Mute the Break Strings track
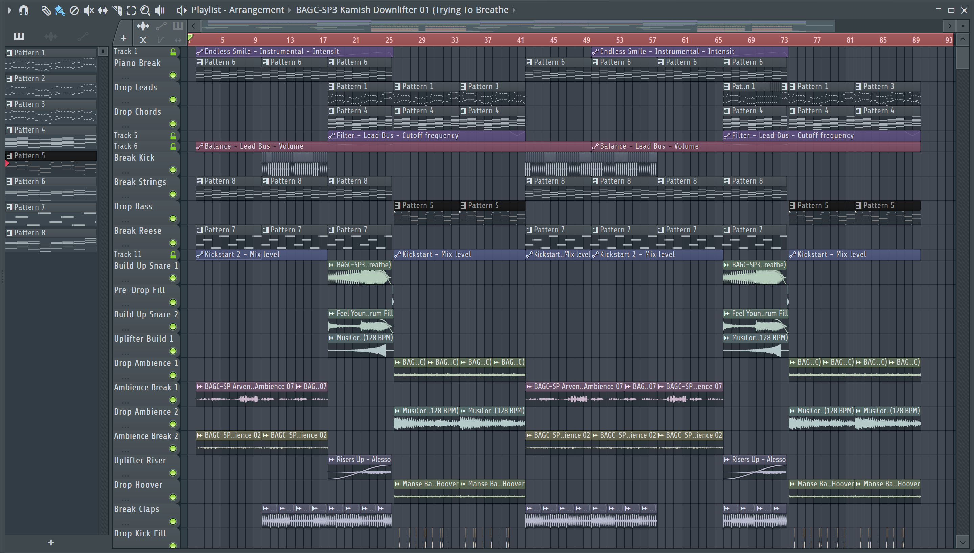Image resolution: width=974 pixels, height=553 pixels. coord(173,194)
